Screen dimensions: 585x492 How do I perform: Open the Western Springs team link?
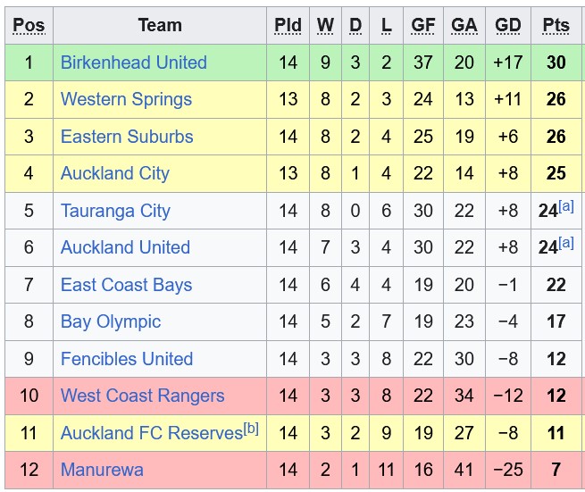point(126,99)
